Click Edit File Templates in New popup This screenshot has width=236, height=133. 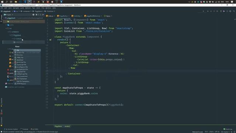pos(27,81)
